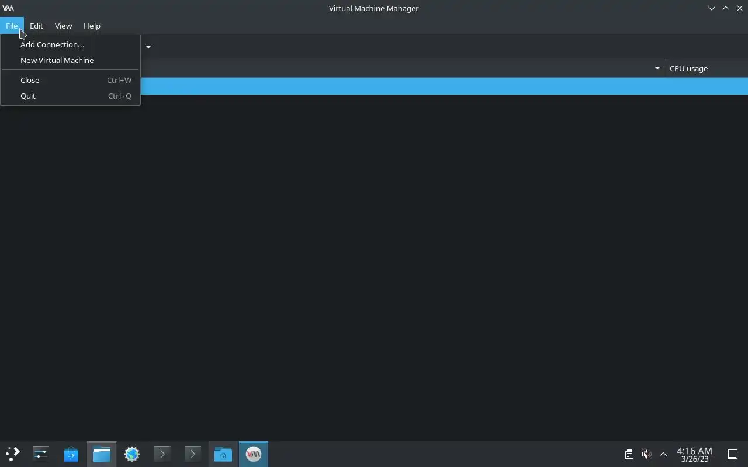
Task: Maximize the Virtual Machine Manager window
Action: (726, 8)
